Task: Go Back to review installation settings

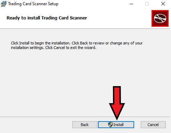Action: [x=85, y=125]
